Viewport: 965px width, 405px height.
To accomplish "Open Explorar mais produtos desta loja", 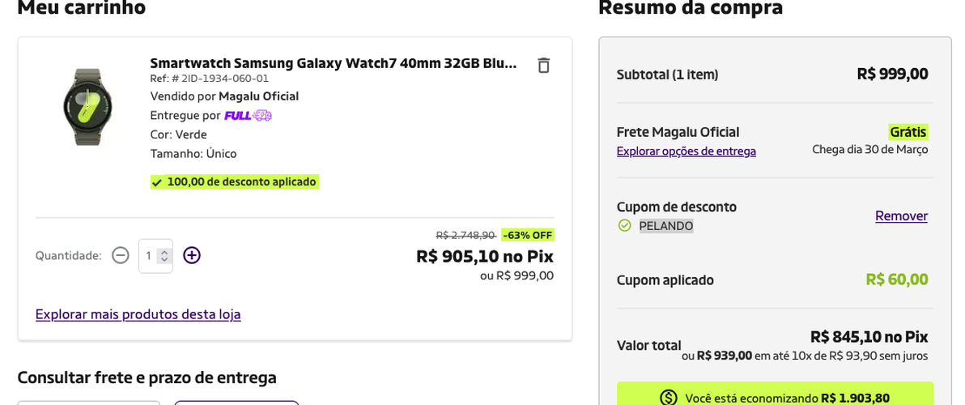I will click(138, 314).
